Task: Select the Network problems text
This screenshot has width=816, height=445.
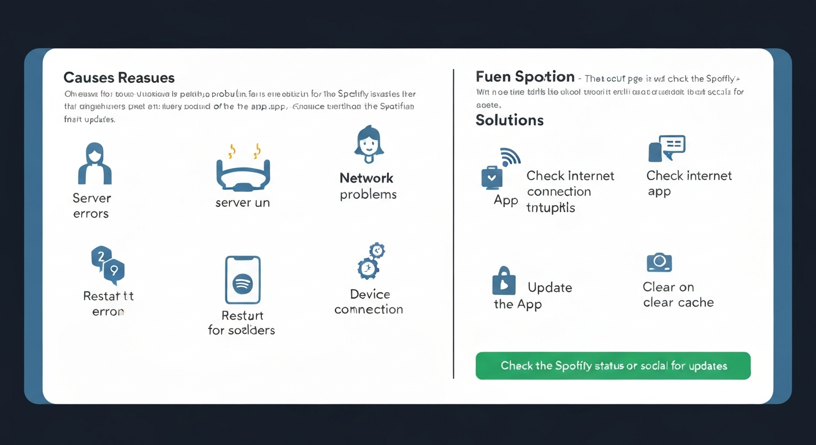Action: point(367,186)
